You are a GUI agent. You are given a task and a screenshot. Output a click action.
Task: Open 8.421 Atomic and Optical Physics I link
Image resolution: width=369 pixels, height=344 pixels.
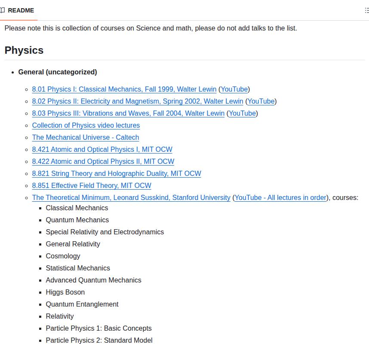[x=102, y=149]
